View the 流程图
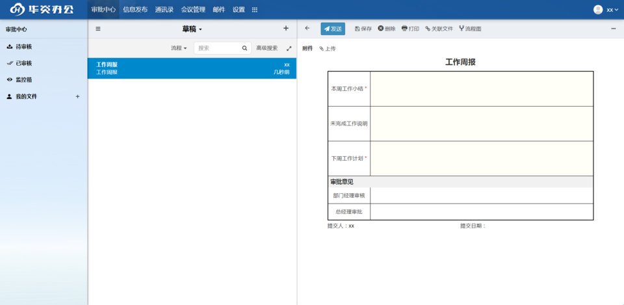This screenshot has width=624, height=305. tap(470, 29)
